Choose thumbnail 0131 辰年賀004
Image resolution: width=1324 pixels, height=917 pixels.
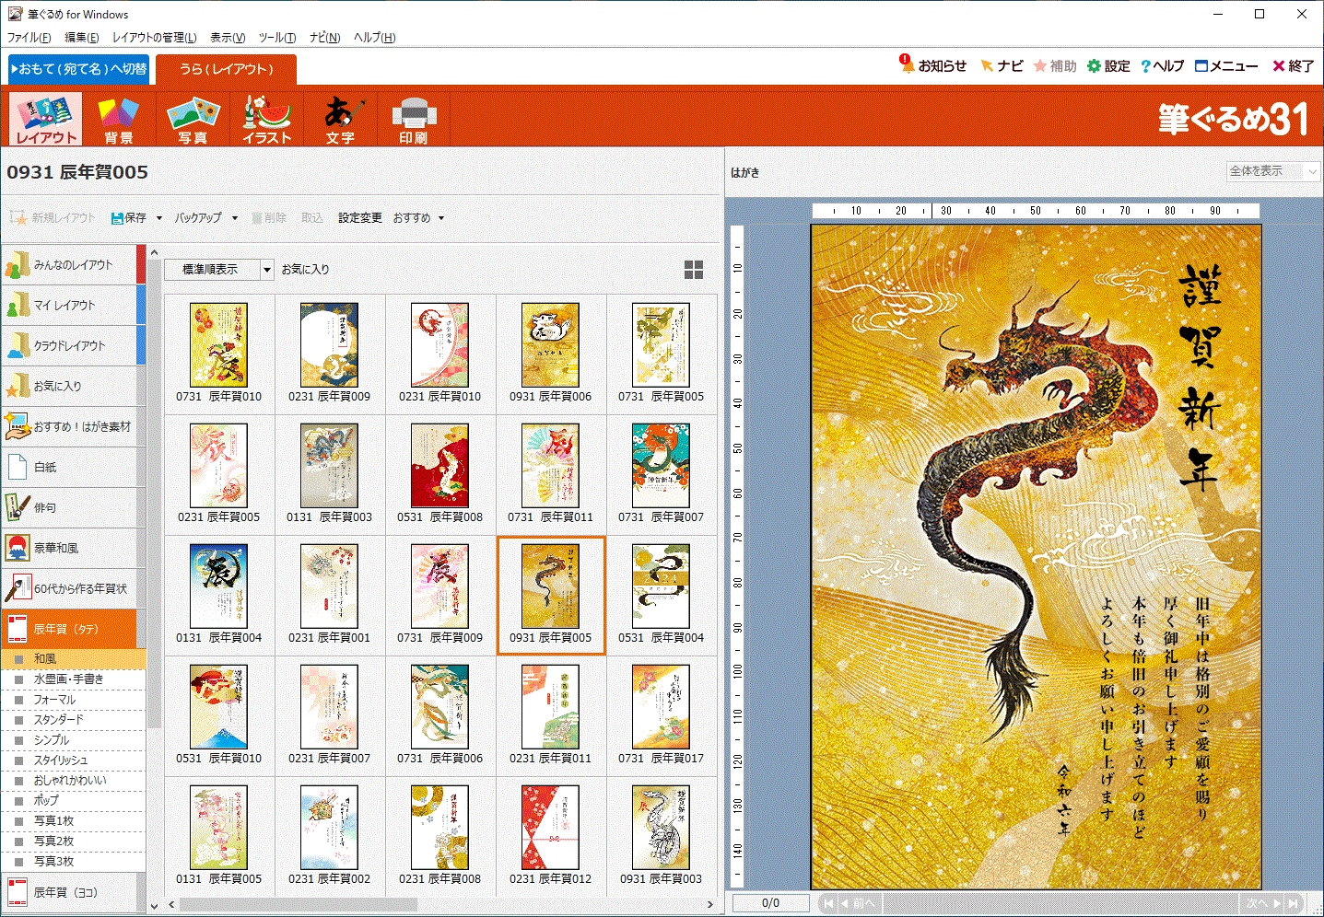click(219, 596)
